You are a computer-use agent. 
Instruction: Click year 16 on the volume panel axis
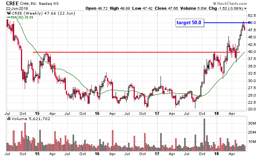coord(97,154)
